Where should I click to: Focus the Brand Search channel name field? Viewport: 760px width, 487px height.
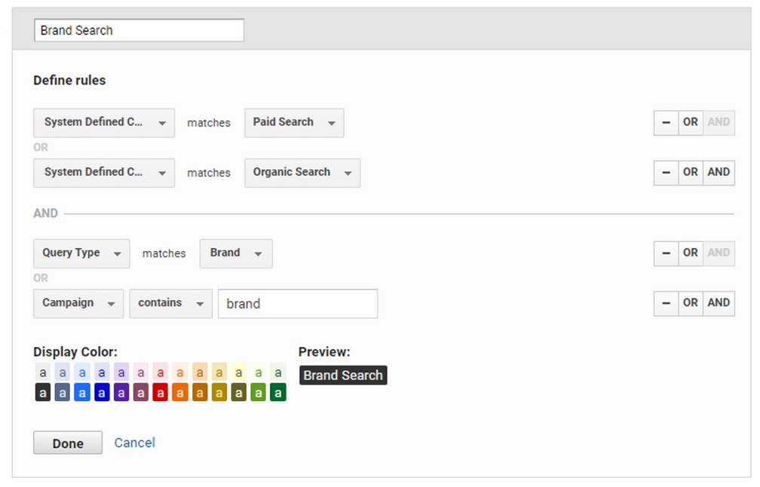click(139, 30)
